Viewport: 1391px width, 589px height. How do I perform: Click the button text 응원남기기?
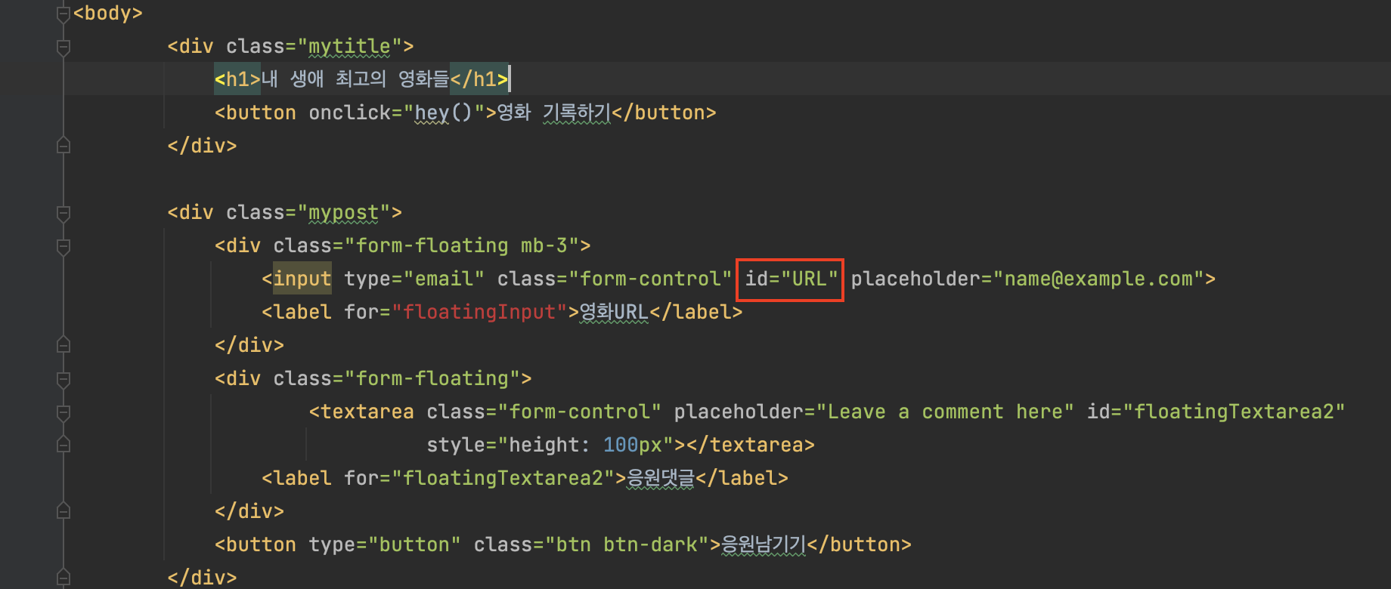tap(764, 545)
